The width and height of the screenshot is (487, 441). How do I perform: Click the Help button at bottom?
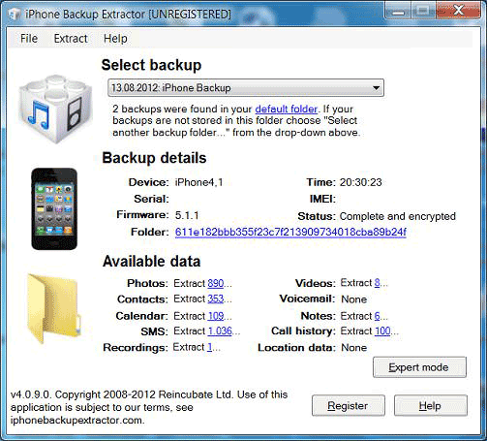(431, 405)
